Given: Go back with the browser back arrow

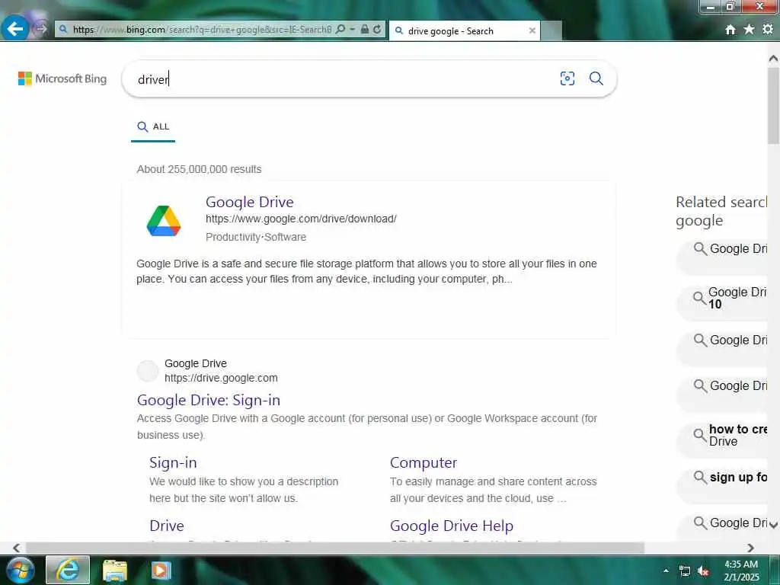Looking at the screenshot, I should (x=15, y=29).
